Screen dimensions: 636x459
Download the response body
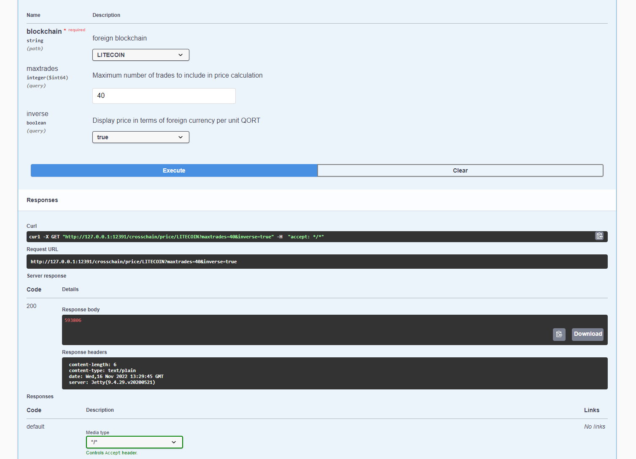(587, 334)
